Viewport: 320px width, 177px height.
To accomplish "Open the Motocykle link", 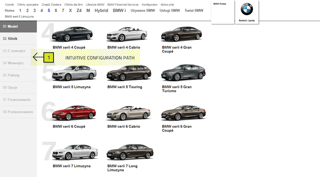I will (x=167, y=5).
